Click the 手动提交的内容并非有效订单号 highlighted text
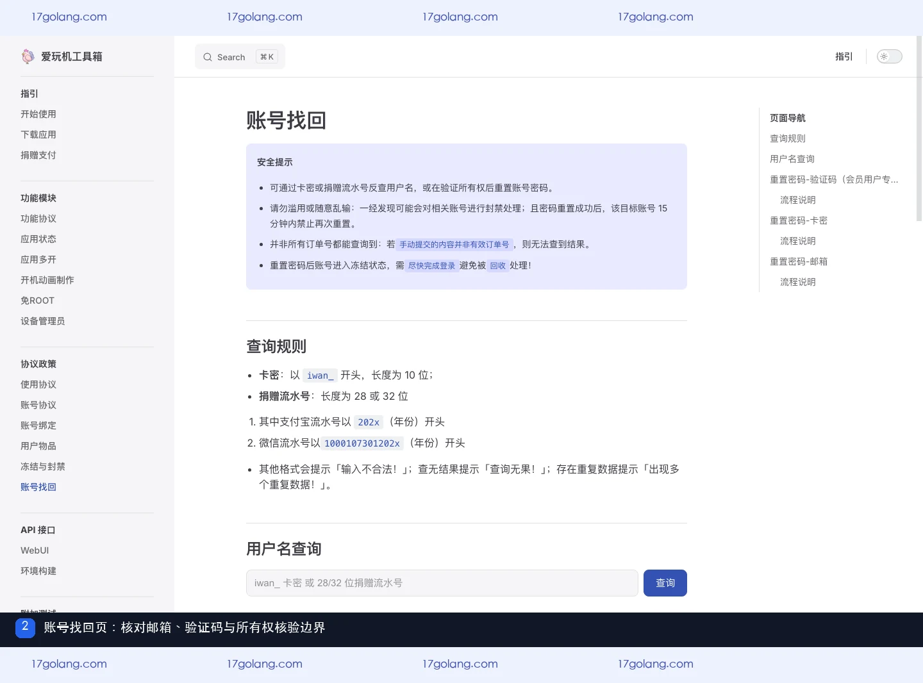 click(x=454, y=244)
